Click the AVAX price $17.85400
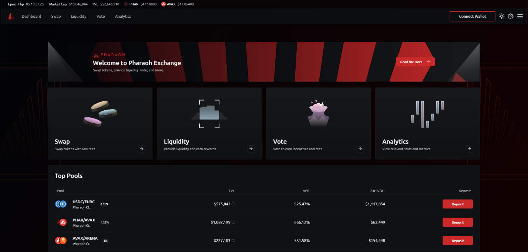Viewport: 528px width, 252px height. (x=185, y=4)
